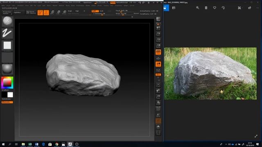Screen dimensions: 262x147
Task: Enter fullscreen view in Photos
Action: click(x=256, y=136)
